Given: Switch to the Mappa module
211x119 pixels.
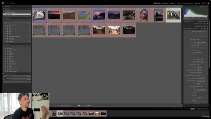Looking at the screenshot, I should 172,3.
